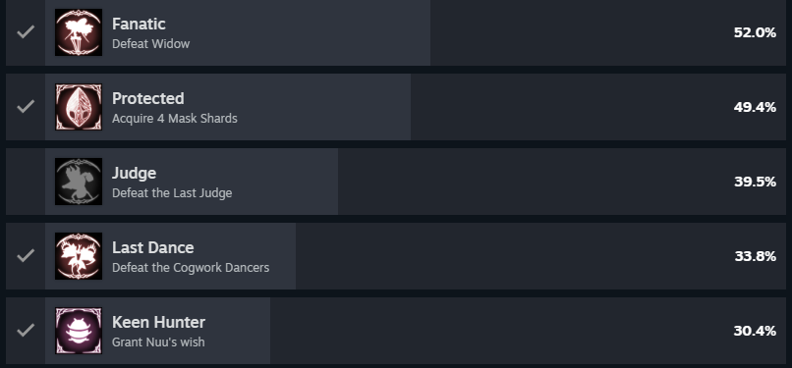This screenshot has height=368, width=792.
Task: Click the Keen Hunter title text
Action: click(x=158, y=322)
